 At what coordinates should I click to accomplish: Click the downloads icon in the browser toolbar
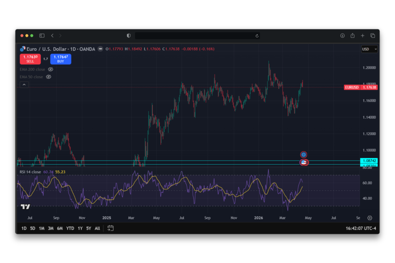pyautogui.click(x=342, y=35)
